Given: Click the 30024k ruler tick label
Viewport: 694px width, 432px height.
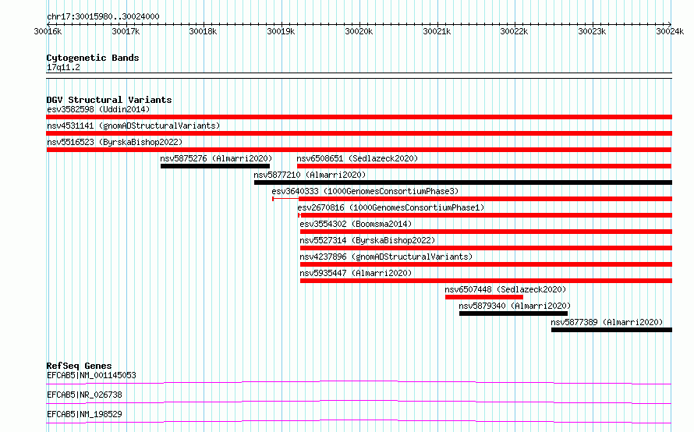Looking at the screenshot, I should (x=670, y=31).
